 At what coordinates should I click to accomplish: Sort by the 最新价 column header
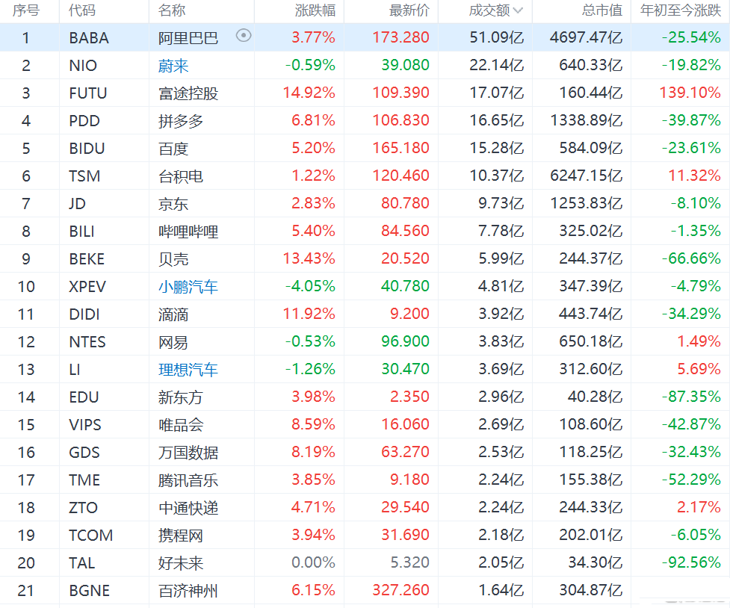tap(409, 10)
